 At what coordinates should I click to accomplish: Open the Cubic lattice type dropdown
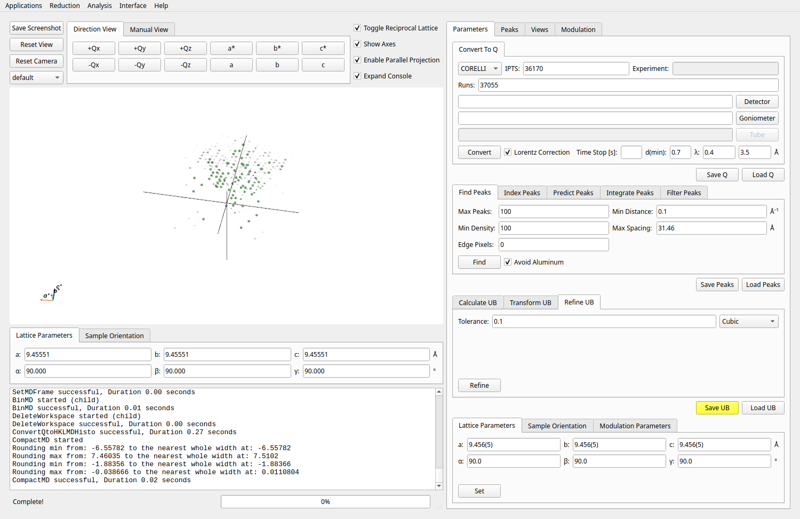(749, 321)
